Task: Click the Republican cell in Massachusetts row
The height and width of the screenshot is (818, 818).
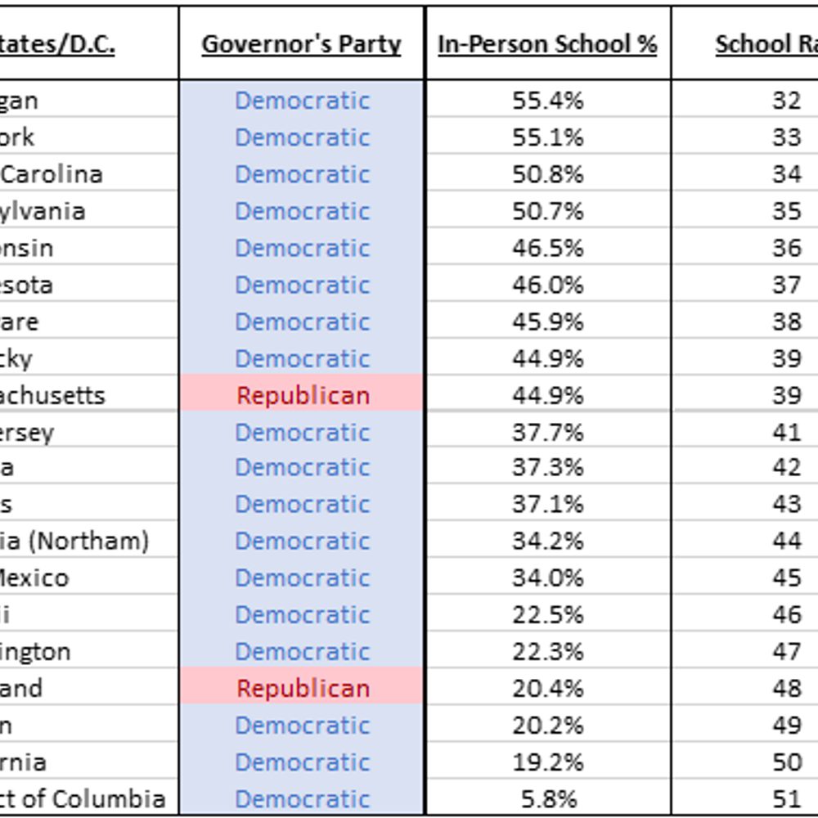Action: click(x=302, y=395)
